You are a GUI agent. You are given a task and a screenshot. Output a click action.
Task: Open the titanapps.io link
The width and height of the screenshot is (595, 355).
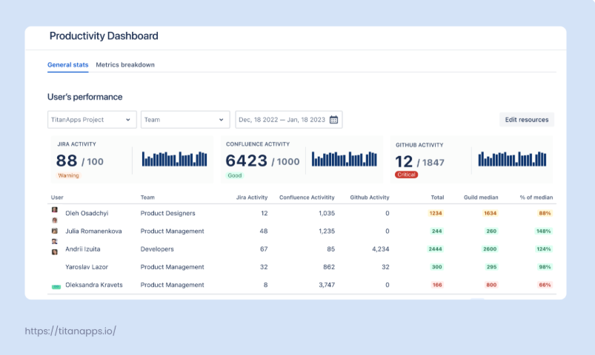pos(70,331)
